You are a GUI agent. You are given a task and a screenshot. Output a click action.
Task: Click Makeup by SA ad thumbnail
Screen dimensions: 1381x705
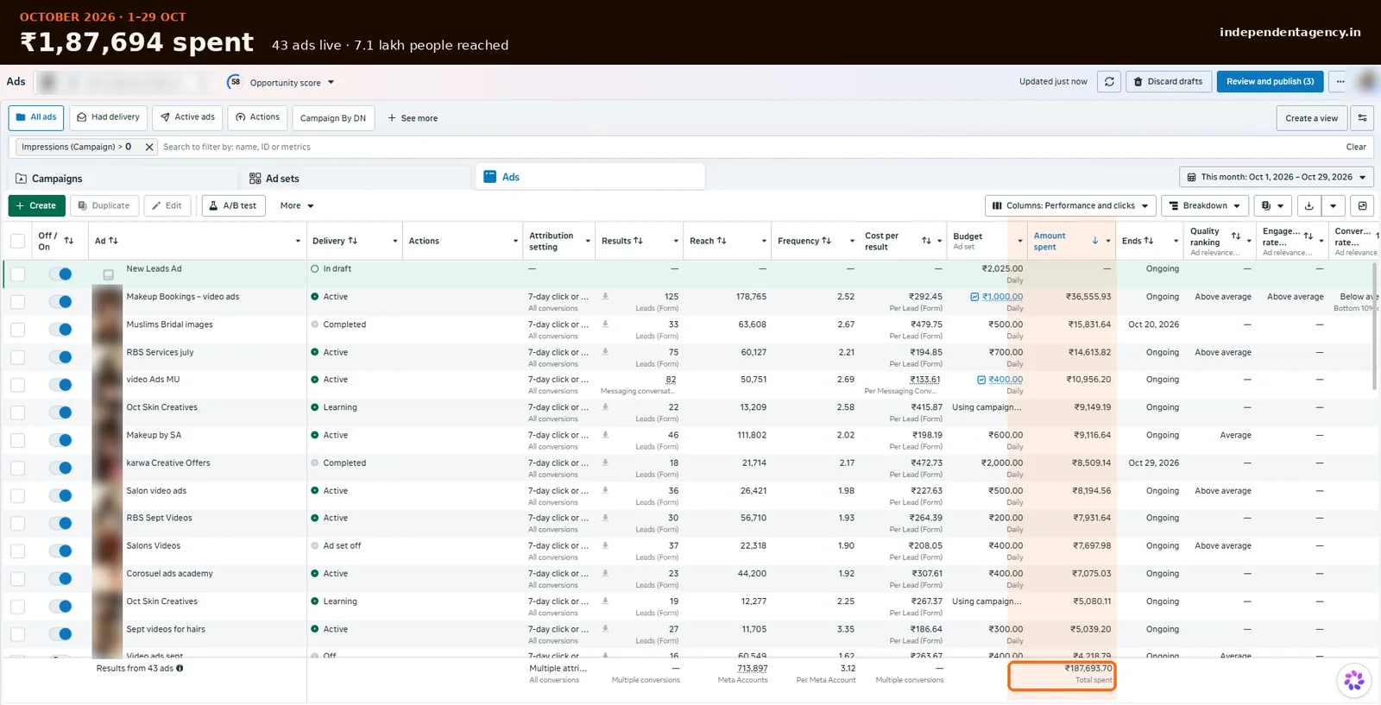[107, 440]
